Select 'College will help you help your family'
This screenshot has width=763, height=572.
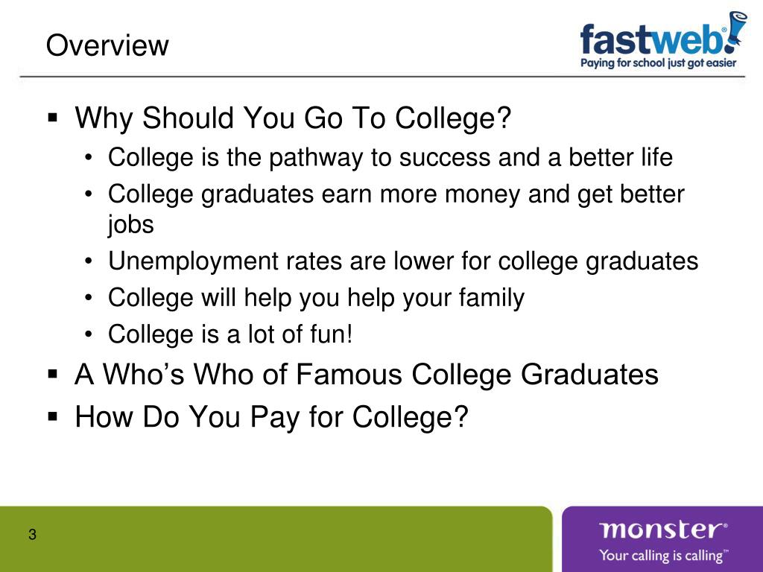tap(316, 298)
